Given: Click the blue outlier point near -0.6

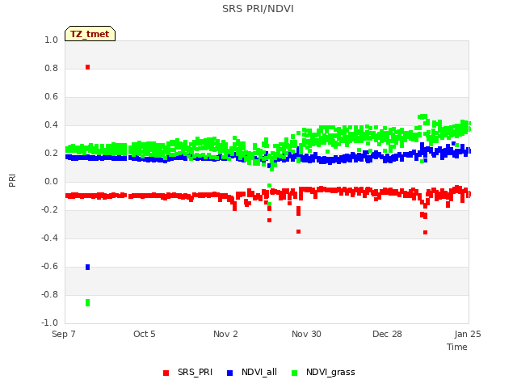Looking at the screenshot, I should (88, 267).
